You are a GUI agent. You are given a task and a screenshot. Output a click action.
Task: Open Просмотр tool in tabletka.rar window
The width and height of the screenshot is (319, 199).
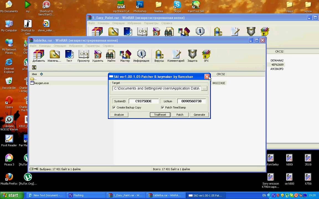click(83, 56)
